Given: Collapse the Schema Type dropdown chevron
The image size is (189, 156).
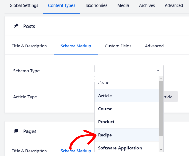Looking at the screenshot, I should coord(158,71).
